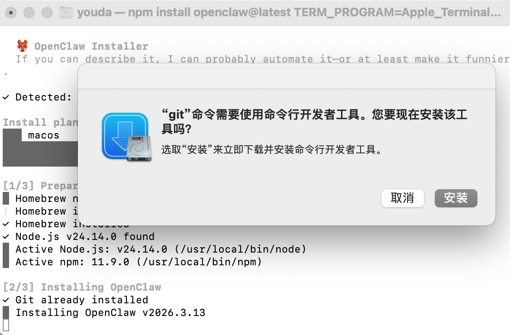Click the [2/3] Installing OpenClaw heading
510x335 pixels.
[x=82, y=287]
